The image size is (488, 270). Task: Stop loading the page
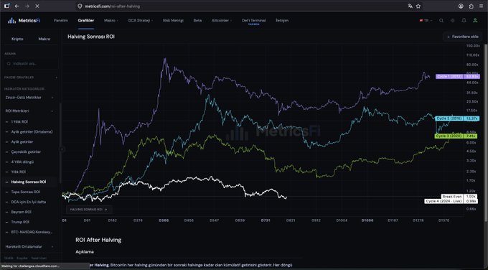37,6
